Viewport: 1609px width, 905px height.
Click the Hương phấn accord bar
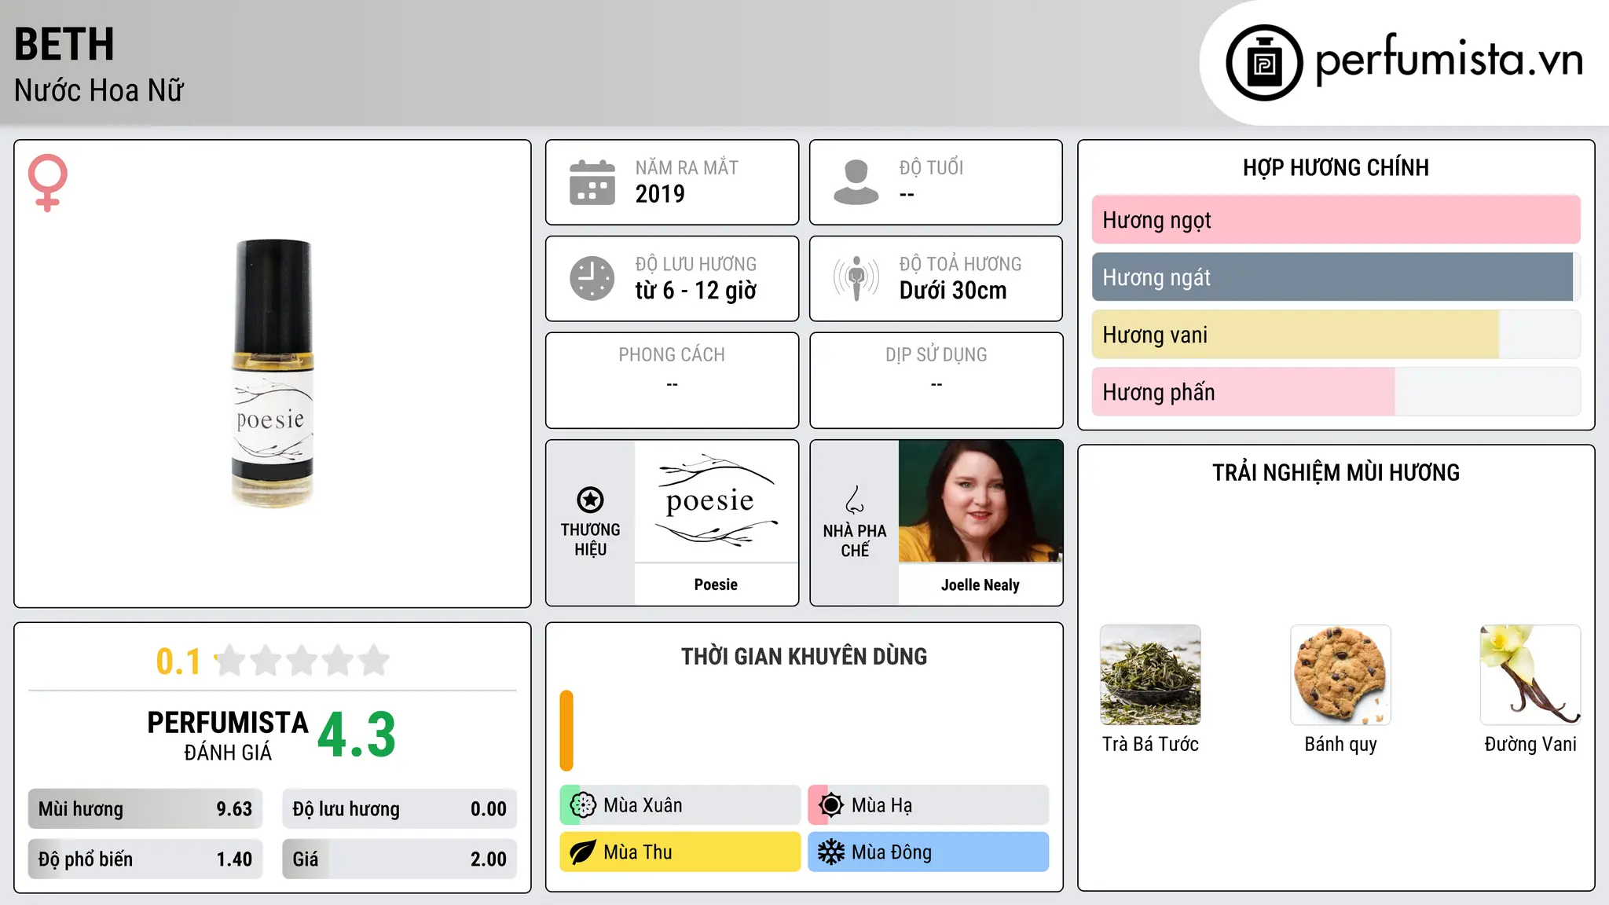pos(1336,392)
